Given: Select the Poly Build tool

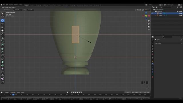Looking at the screenshot, I should pos(3,62).
